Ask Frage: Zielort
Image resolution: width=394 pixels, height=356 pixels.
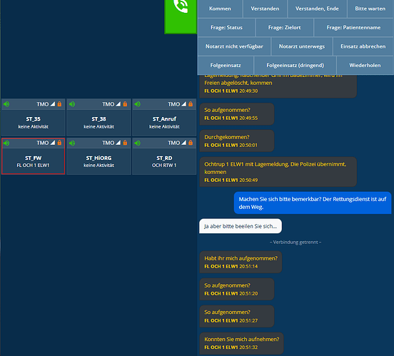[285, 28]
